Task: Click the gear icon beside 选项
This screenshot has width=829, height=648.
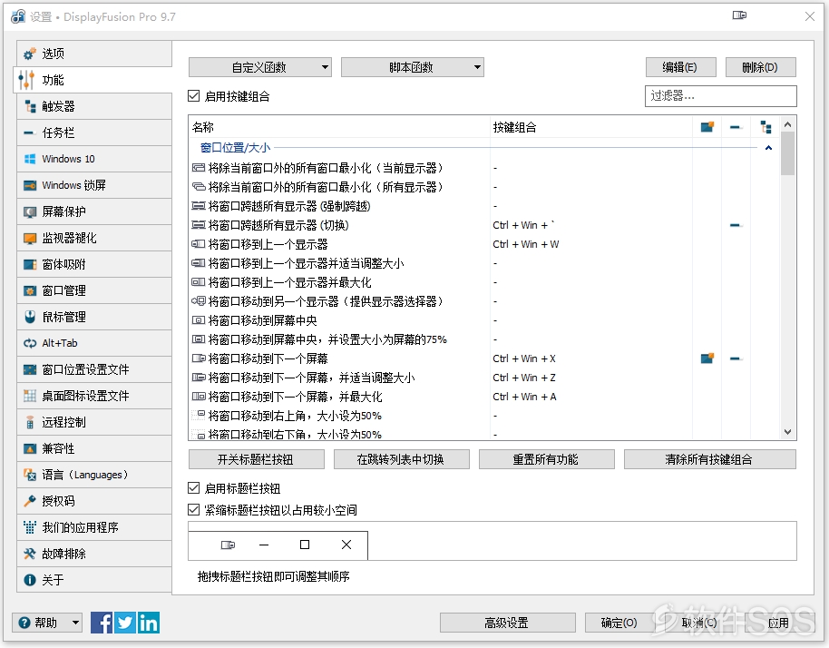Action: coord(30,54)
